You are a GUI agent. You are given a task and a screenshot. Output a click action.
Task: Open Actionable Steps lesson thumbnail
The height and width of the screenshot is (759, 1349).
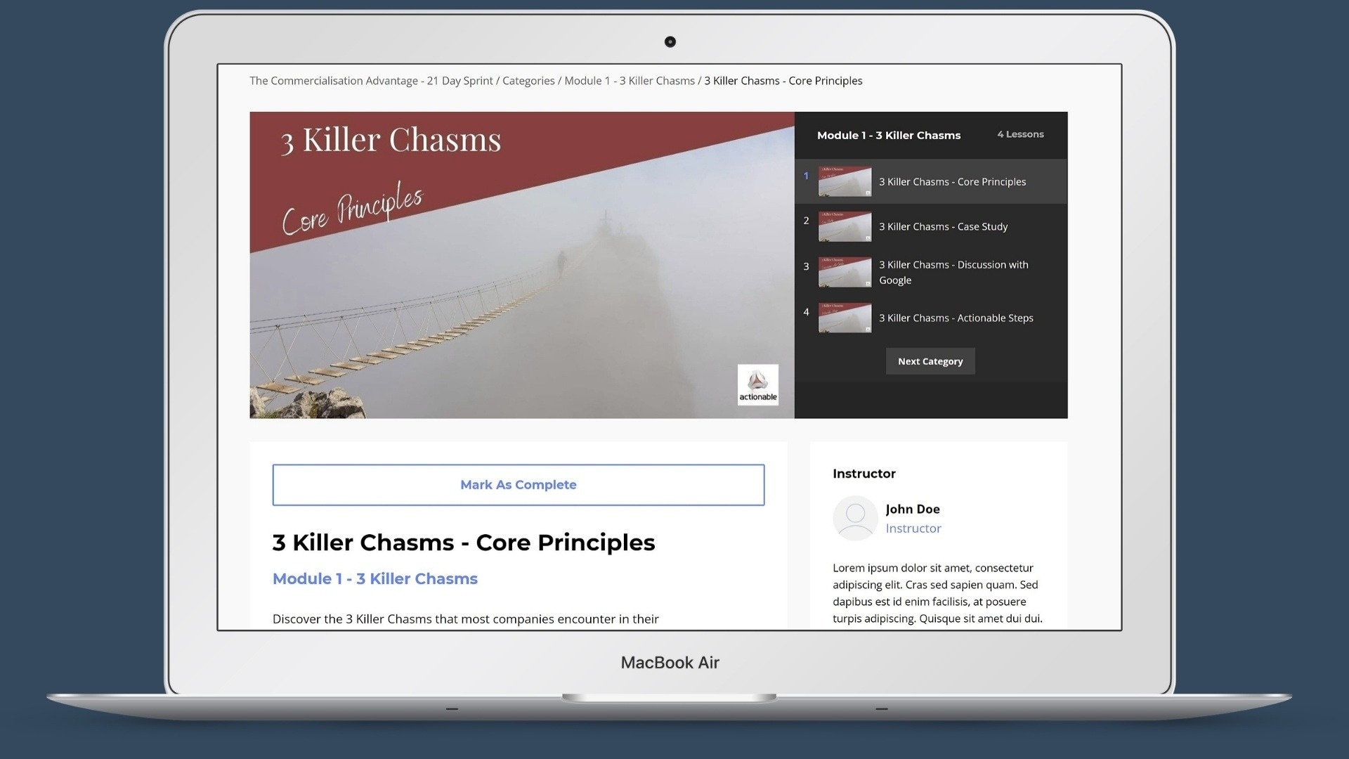click(x=845, y=318)
